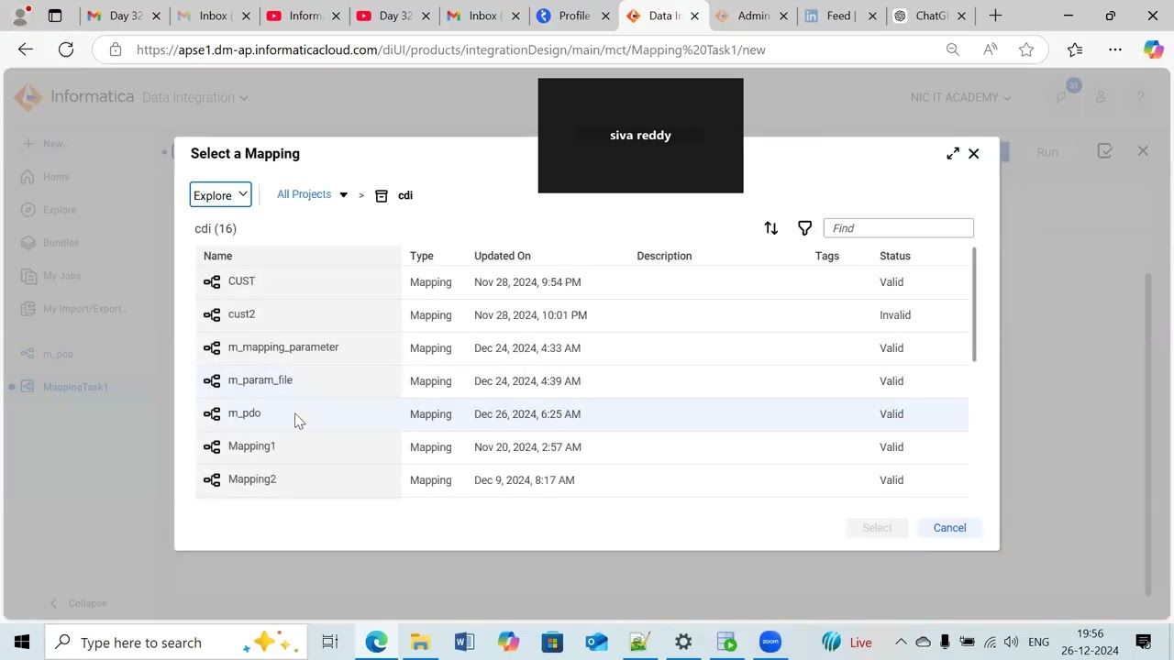The width and height of the screenshot is (1174, 660).
Task: Collapse the left navigation sidebar
Action: click(x=79, y=603)
